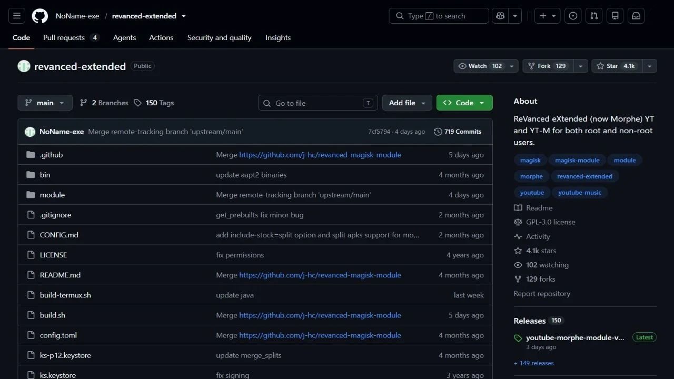The width and height of the screenshot is (674, 379).
Task: Click the bin folder icon
Action: point(31,175)
